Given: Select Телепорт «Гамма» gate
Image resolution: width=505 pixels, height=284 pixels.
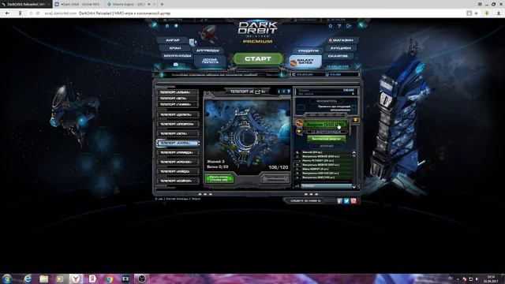Looking at the screenshot, I should point(178,104).
